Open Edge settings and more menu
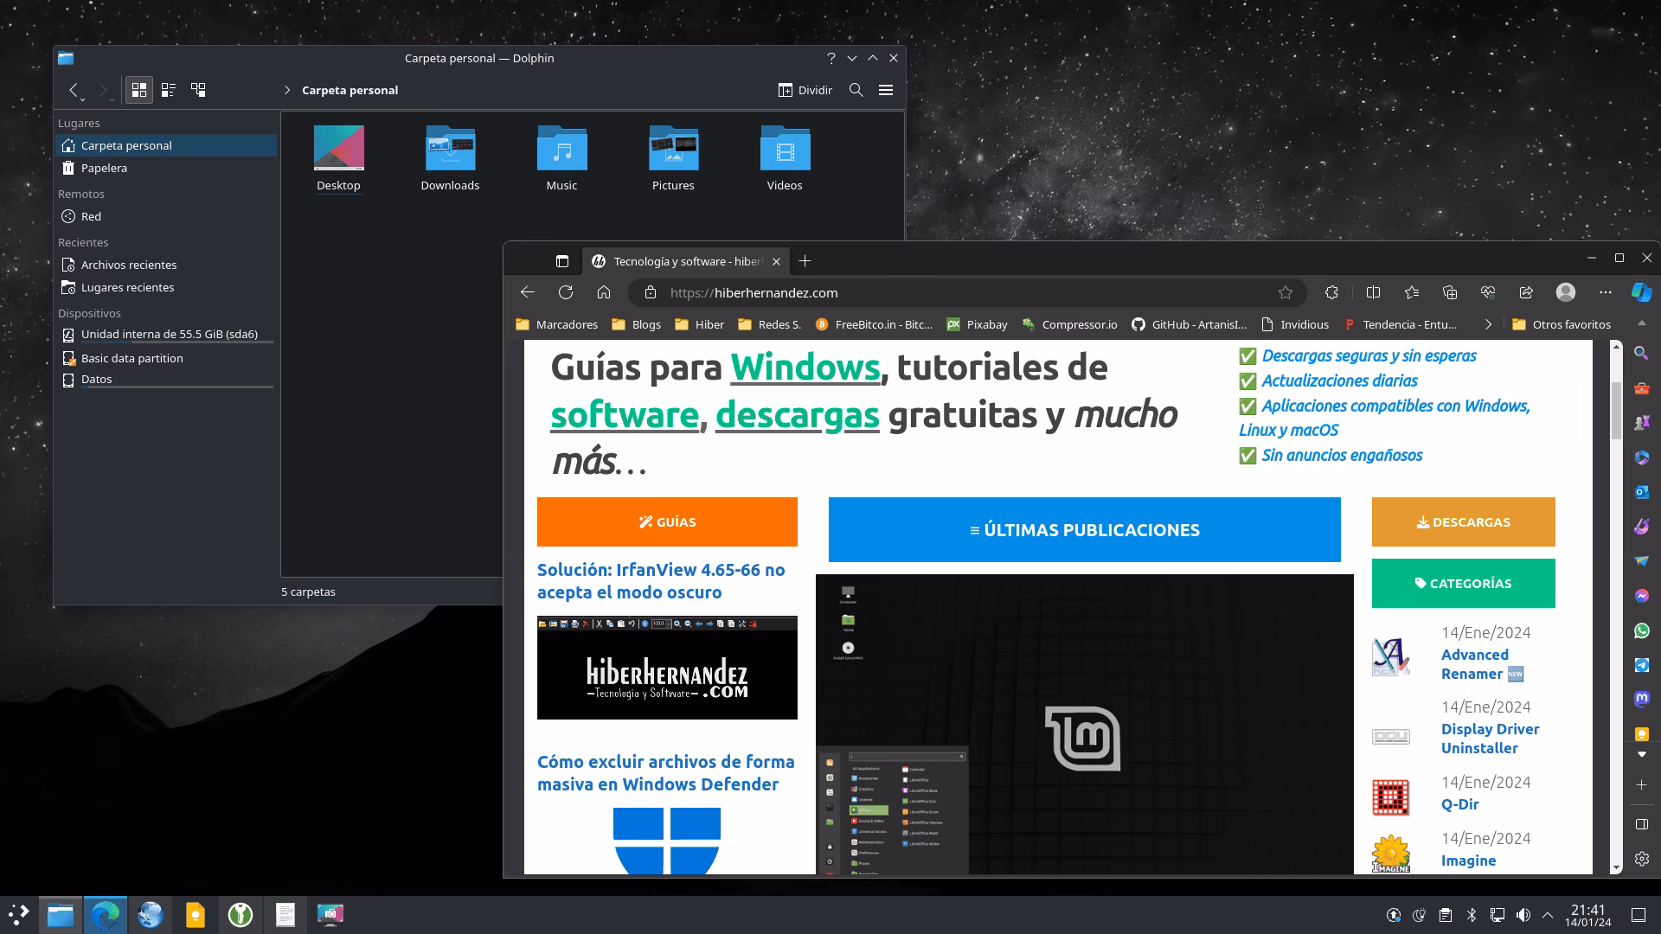1661x934 pixels. coord(1606,292)
